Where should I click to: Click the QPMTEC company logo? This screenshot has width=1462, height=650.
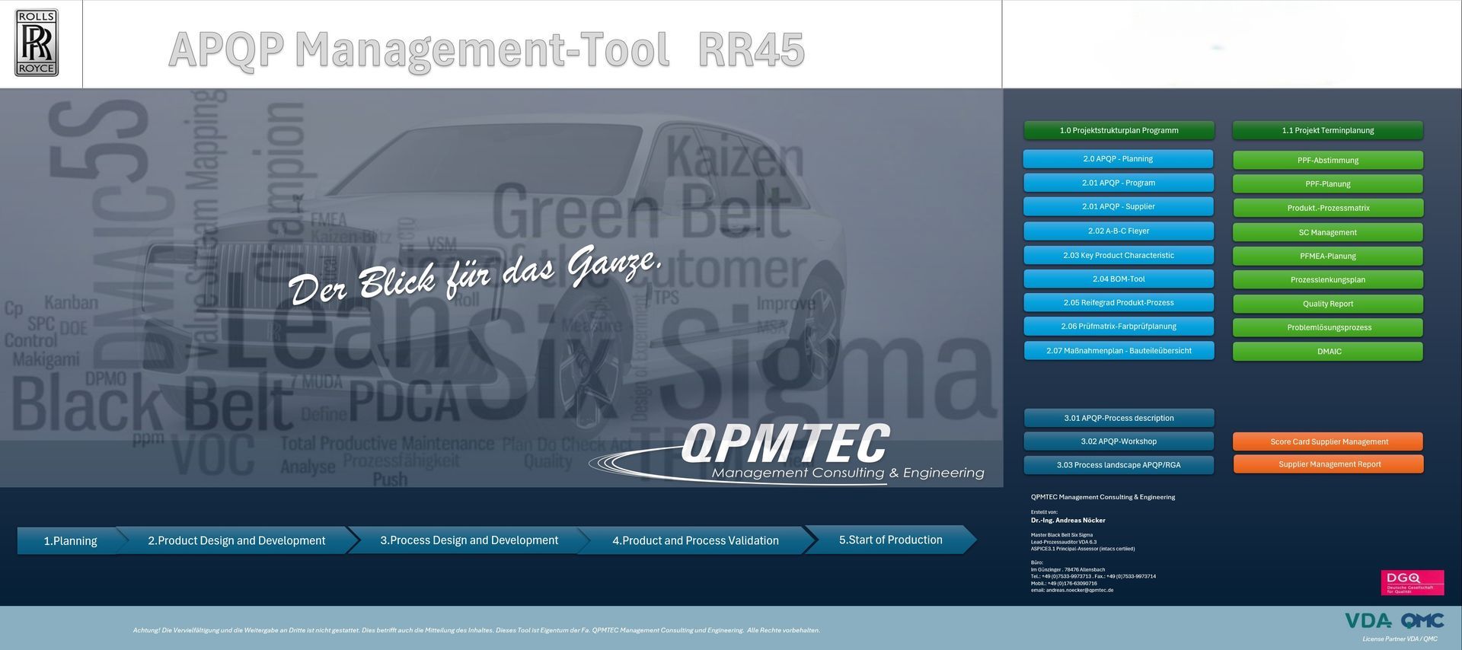pyautogui.click(x=788, y=453)
